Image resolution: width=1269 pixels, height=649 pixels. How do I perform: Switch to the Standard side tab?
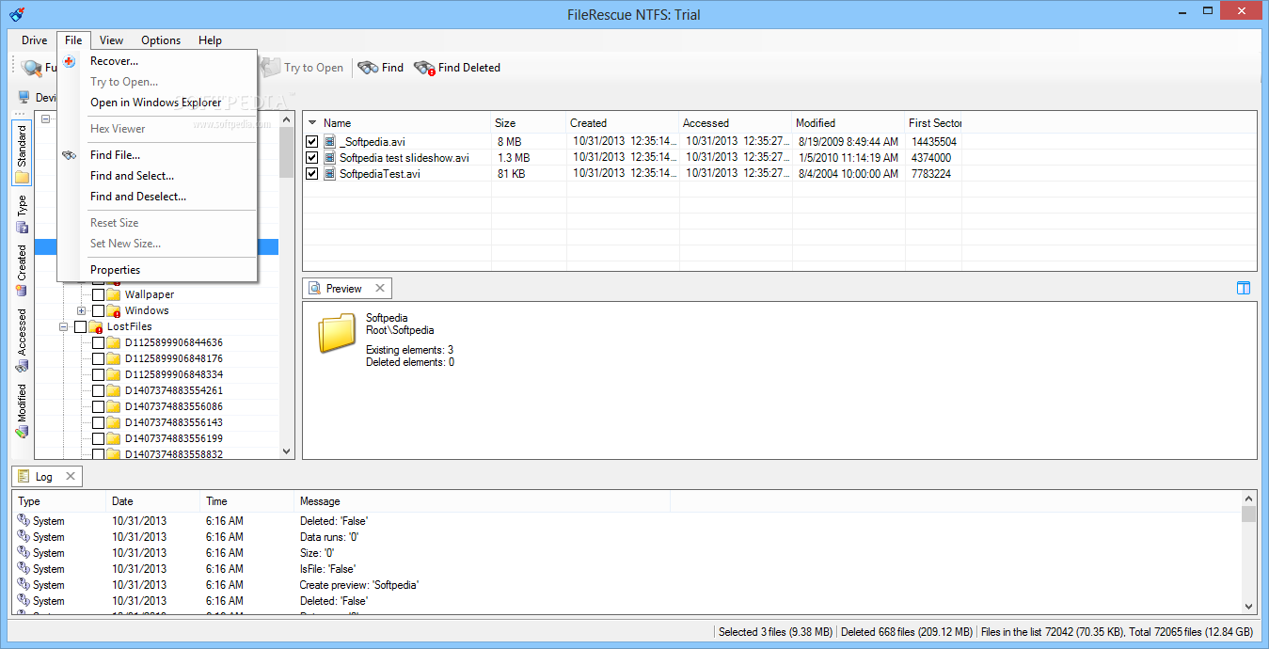(x=22, y=153)
